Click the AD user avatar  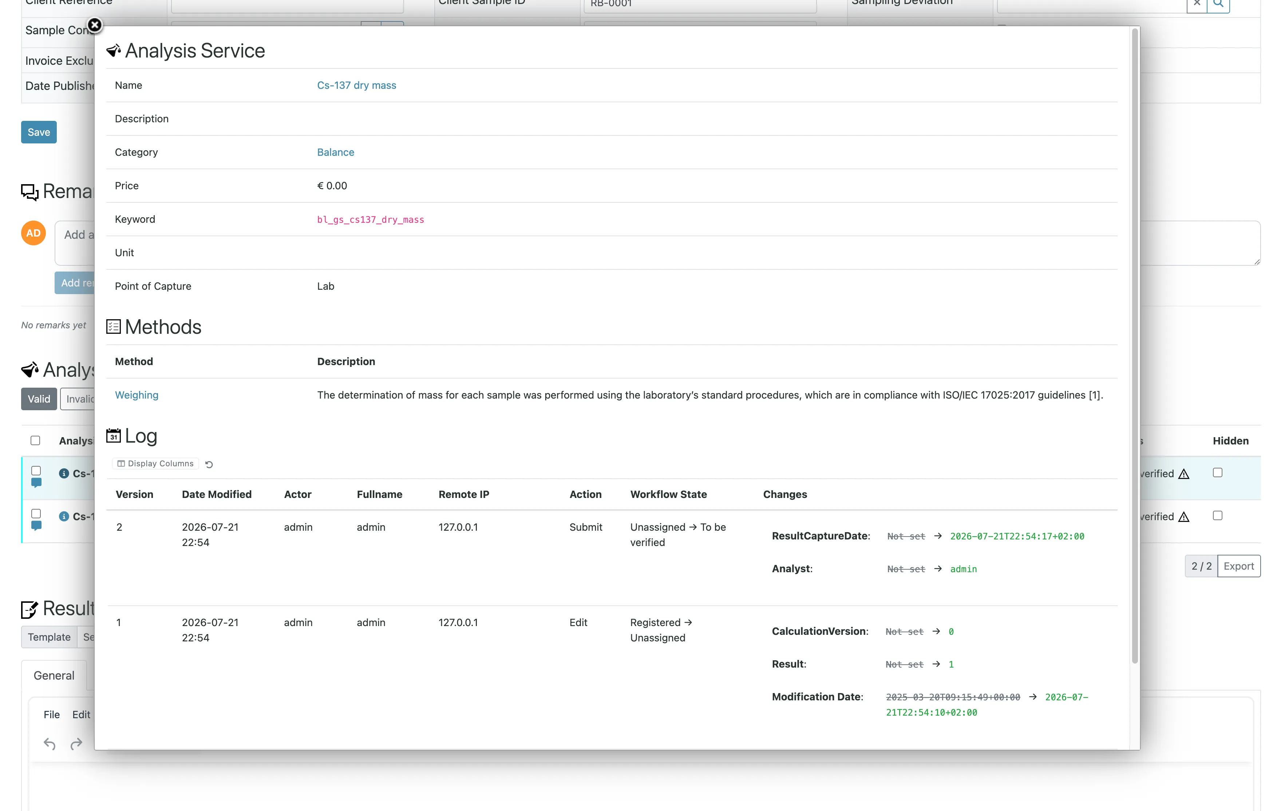pos(33,233)
